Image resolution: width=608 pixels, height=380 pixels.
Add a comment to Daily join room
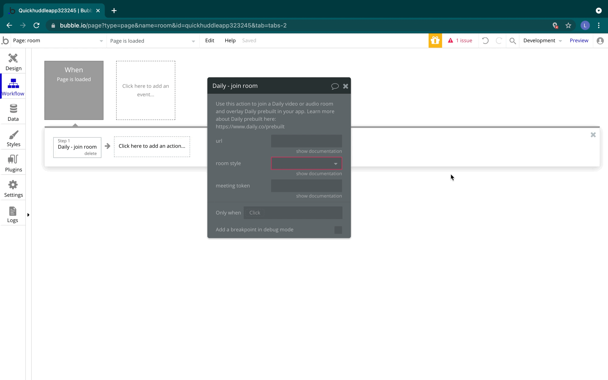pos(335,86)
